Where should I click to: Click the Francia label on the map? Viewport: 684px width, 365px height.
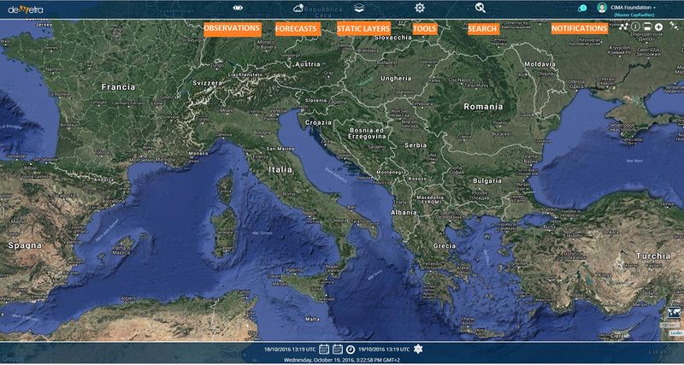pos(118,87)
